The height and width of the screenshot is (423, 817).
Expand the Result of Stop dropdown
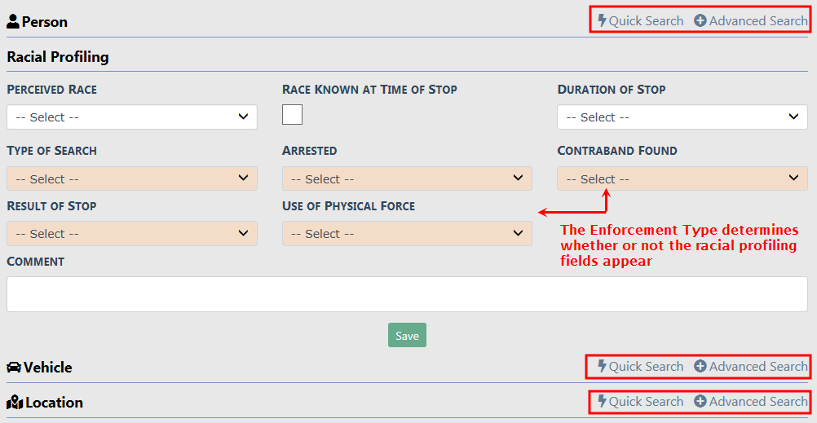pyautogui.click(x=131, y=234)
